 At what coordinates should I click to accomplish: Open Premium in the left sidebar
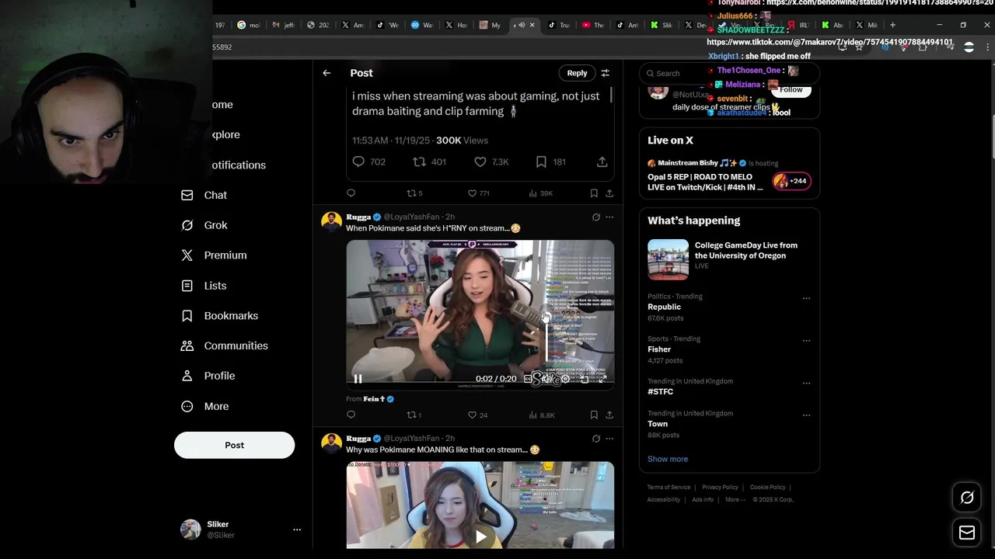pos(214,255)
